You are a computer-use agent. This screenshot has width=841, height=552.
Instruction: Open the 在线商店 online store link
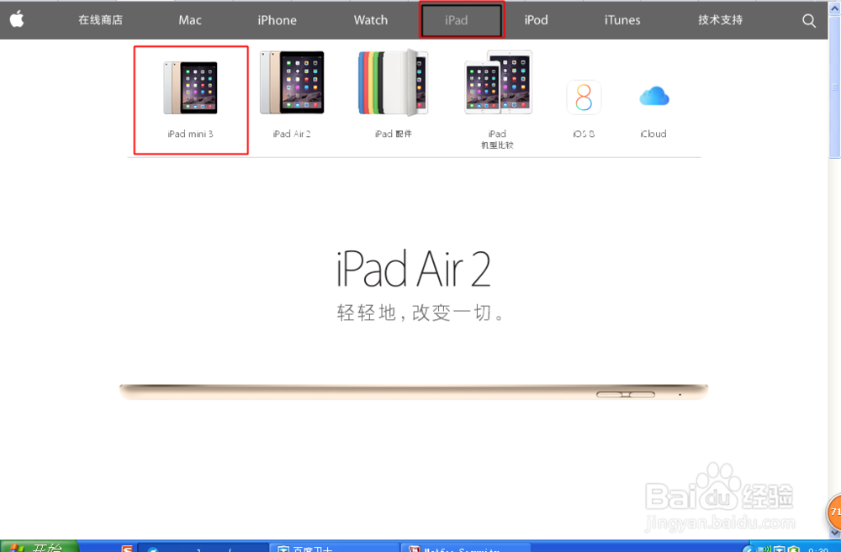pos(100,20)
